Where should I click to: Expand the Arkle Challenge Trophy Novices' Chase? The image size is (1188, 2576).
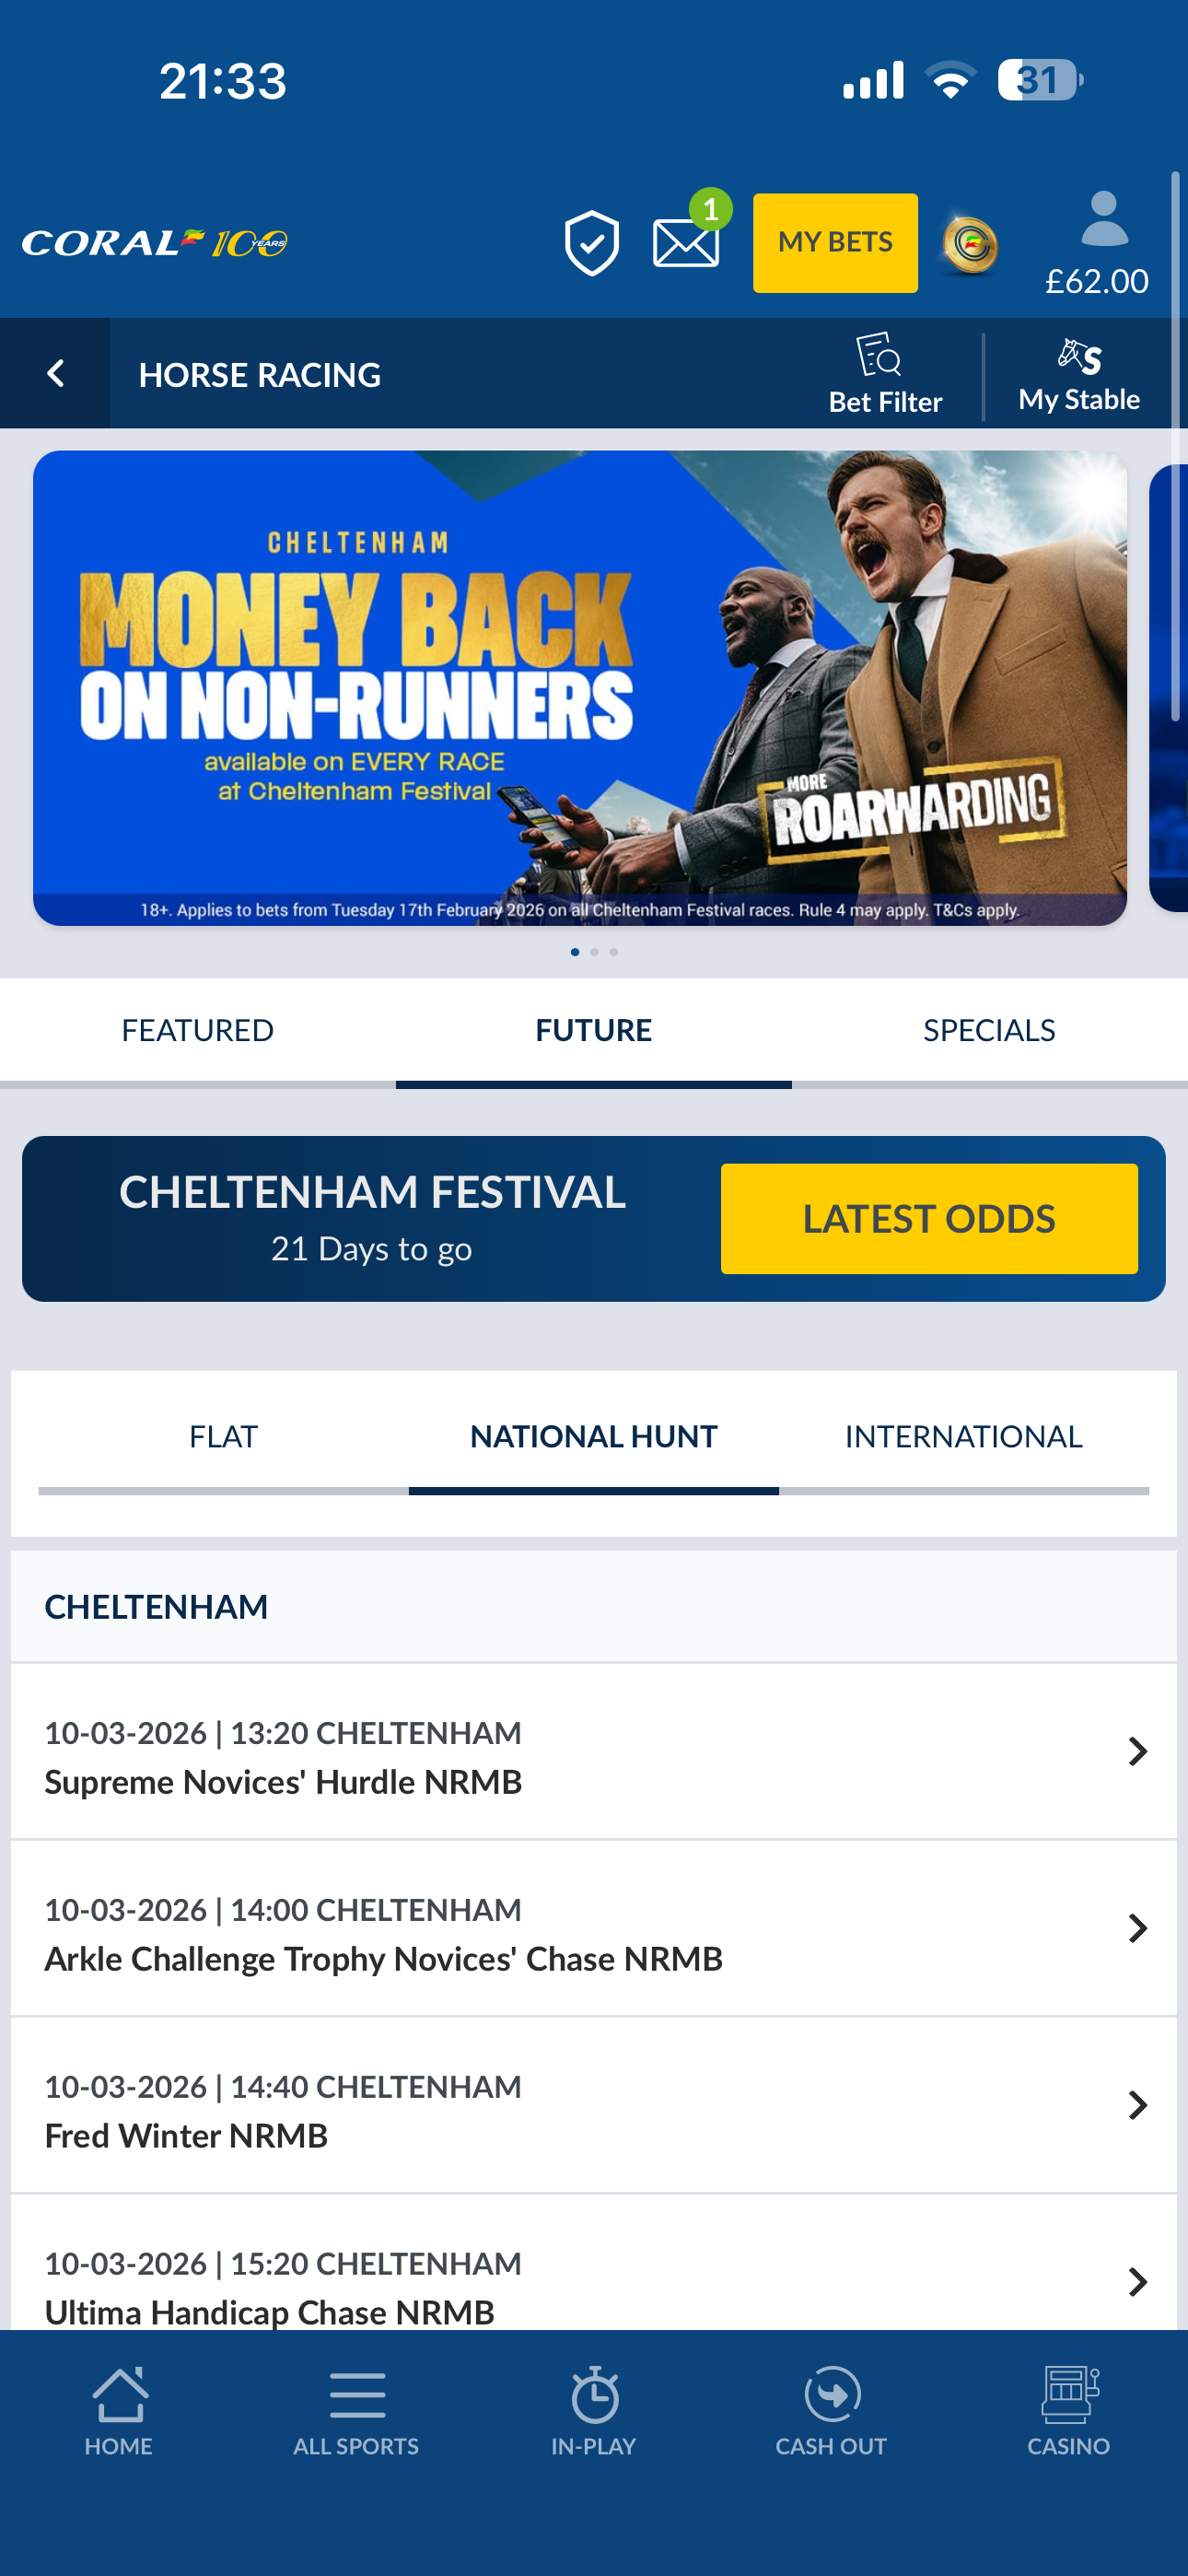pyautogui.click(x=1137, y=1928)
